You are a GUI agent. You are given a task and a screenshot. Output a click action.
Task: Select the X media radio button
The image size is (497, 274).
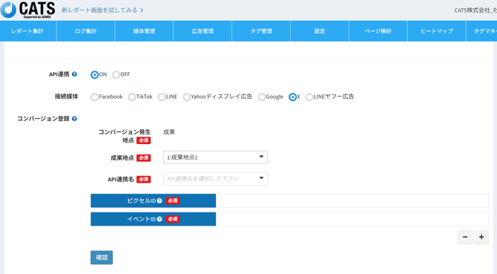pyautogui.click(x=292, y=97)
